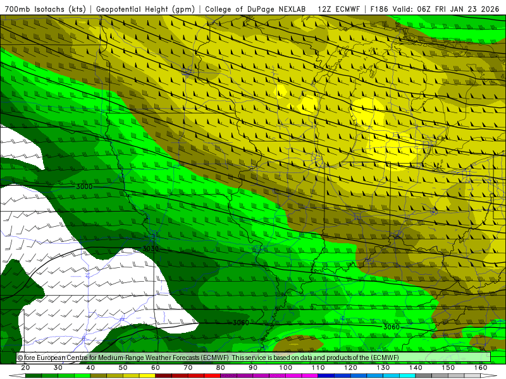Pick the dark red swatch starting at 60
Screen dimensions: 506x379
(164, 376)
